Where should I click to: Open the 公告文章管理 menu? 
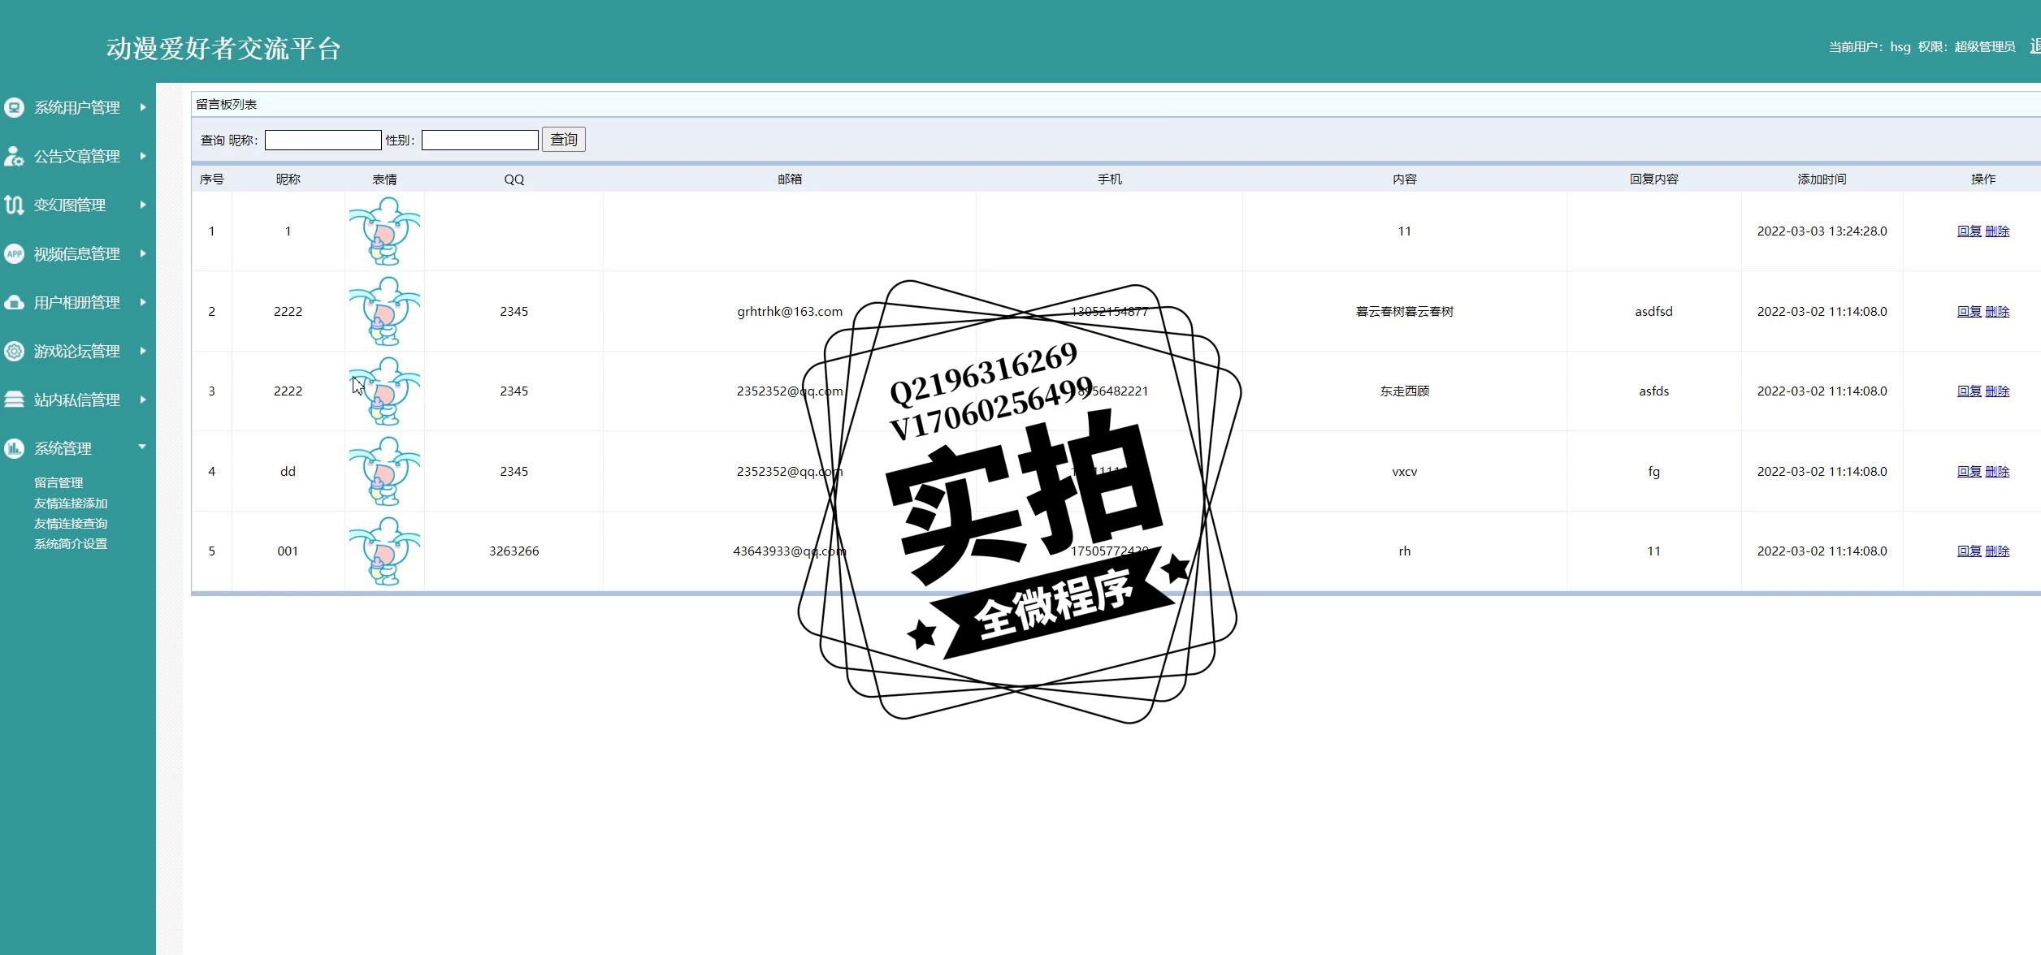coord(77,156)
